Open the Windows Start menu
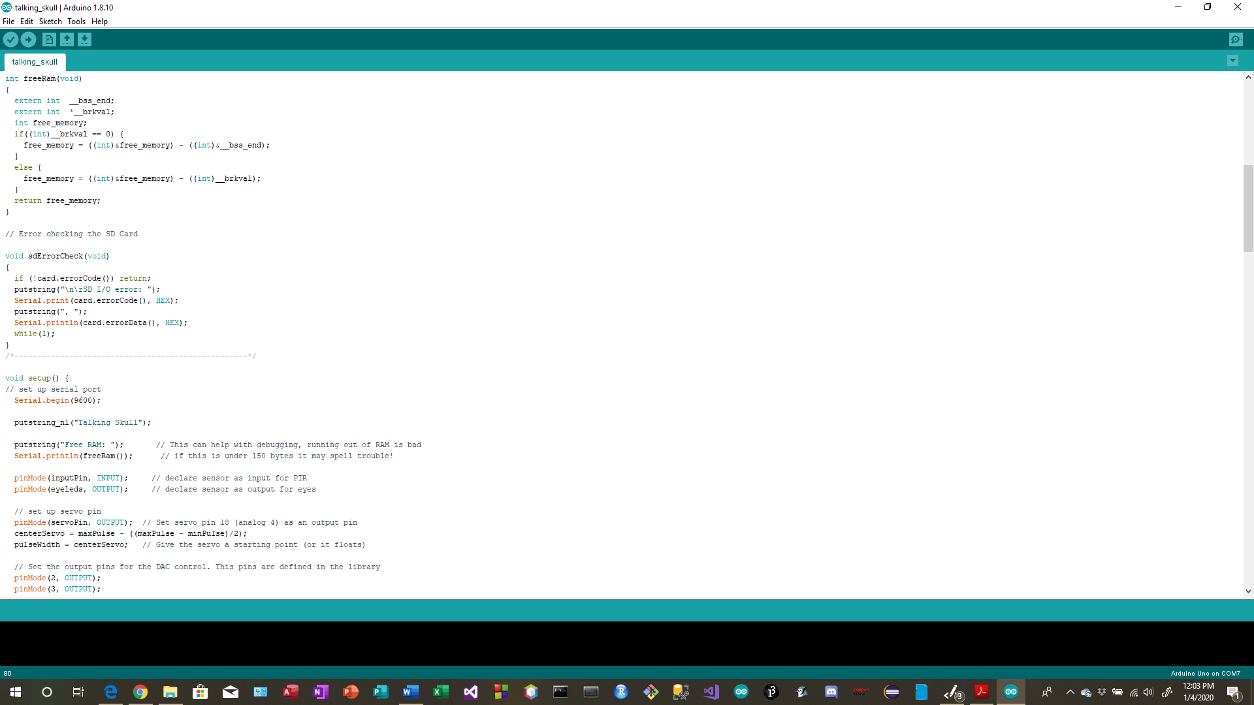Image resolution: width=1254 pixels, height=705 pixels. click(16, 692)
